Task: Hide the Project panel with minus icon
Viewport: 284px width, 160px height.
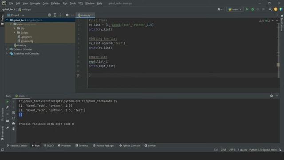Action: pos(72,15)
